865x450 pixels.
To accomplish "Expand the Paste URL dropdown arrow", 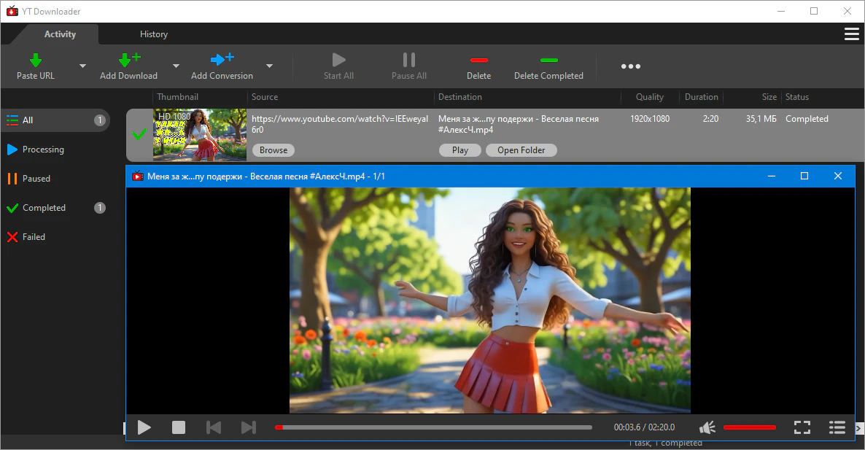I will (82, 66).
